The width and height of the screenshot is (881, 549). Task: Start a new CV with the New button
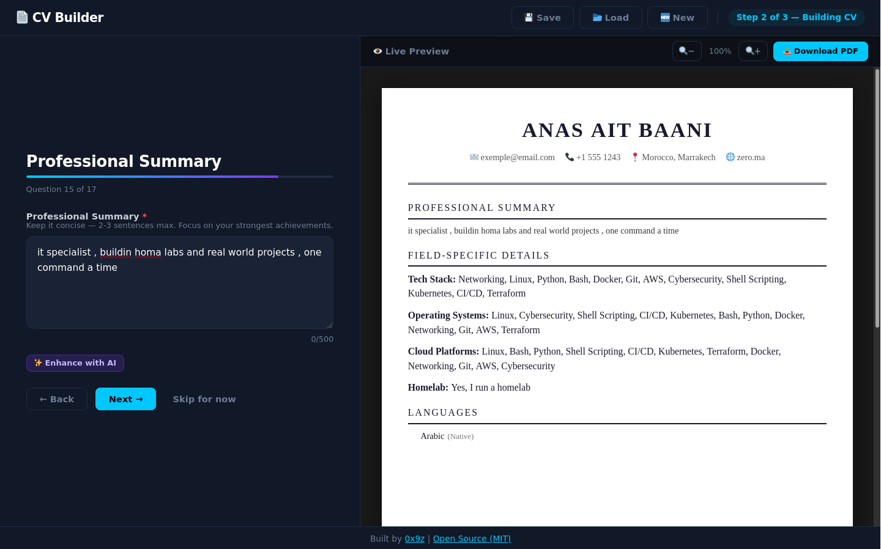point(677,18)
